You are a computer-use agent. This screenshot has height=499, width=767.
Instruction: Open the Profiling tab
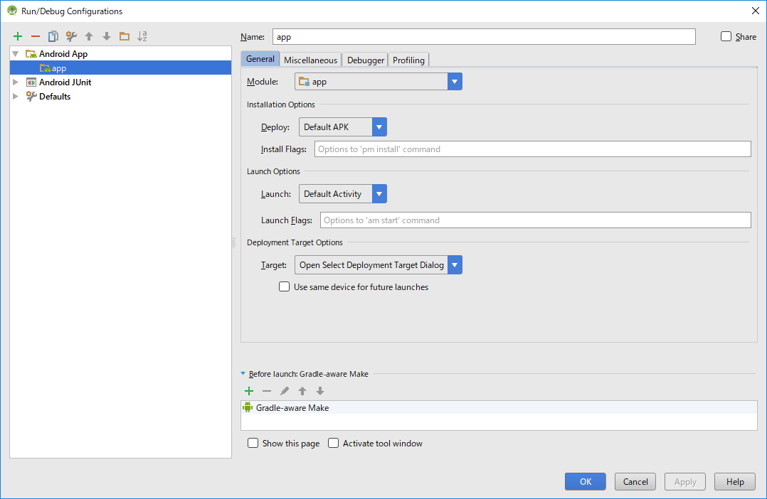408,60
